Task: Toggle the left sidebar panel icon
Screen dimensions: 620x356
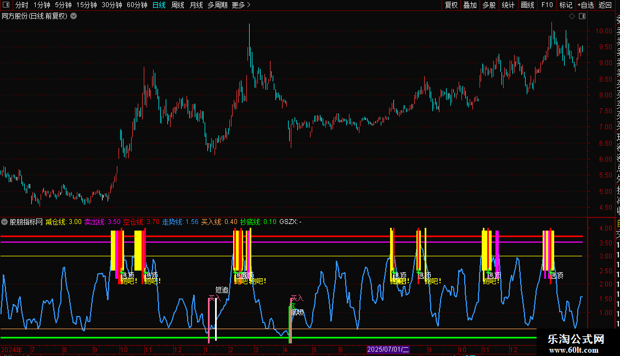Action: tap(5, 5)
